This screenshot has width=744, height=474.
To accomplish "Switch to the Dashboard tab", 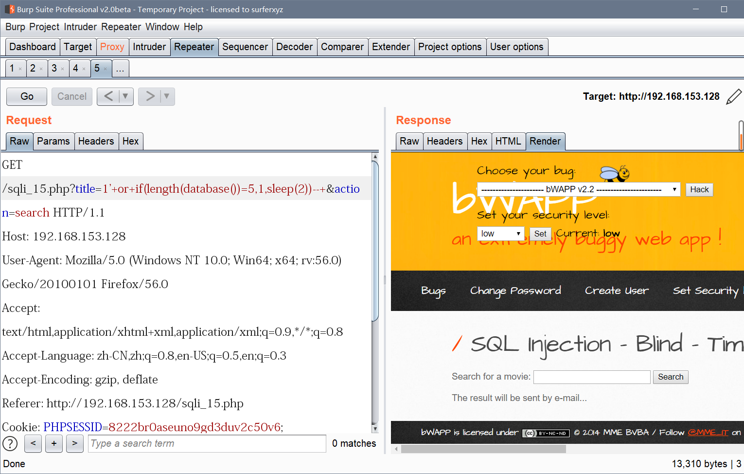I will coord(33,47).
